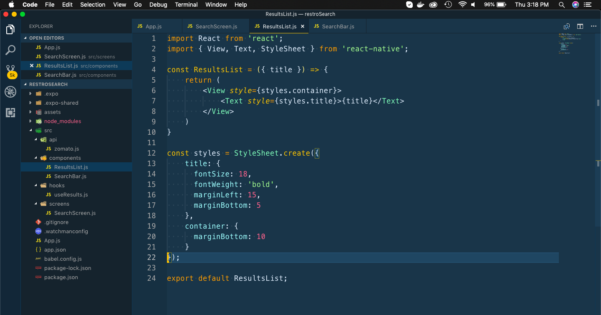Screen dimensions: 601x315
Task: Click the volume icon in menu bar
Action: point(473,5)
